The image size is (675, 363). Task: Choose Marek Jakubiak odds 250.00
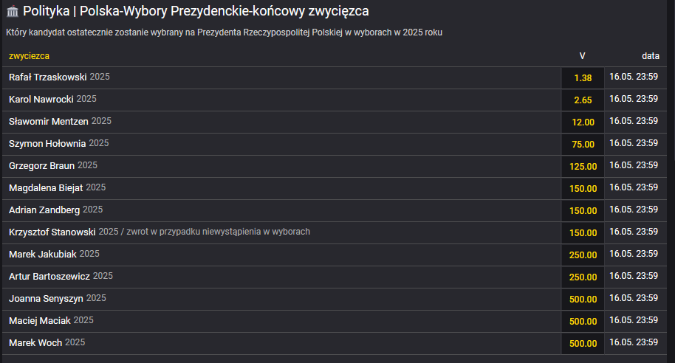[583, 255]
